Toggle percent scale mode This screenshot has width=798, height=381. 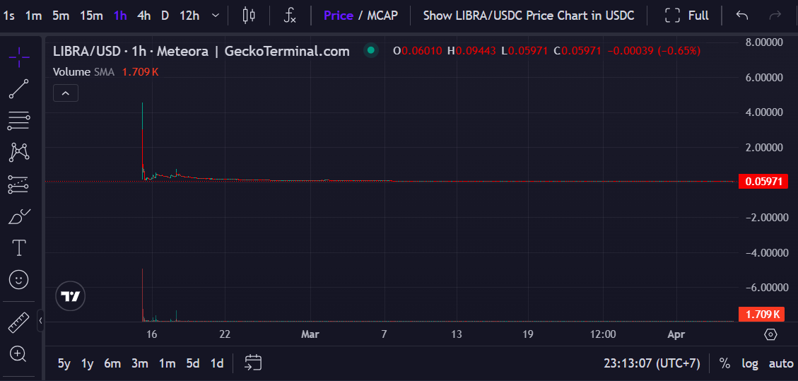pos(724,363)
